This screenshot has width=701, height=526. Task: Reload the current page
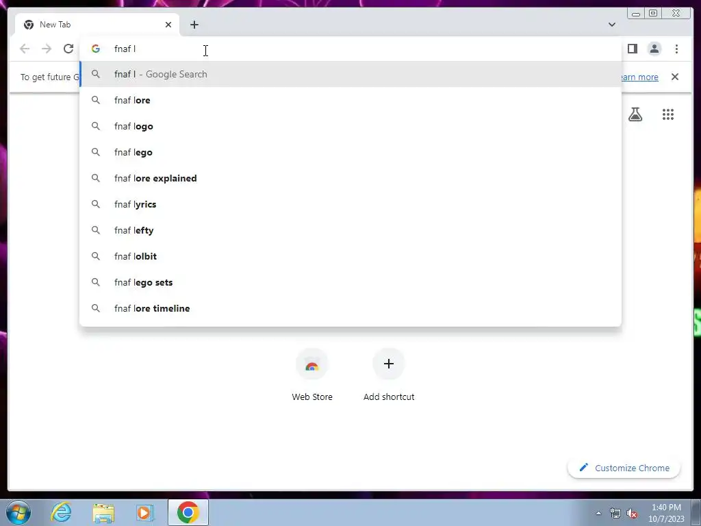coord(68,49)
